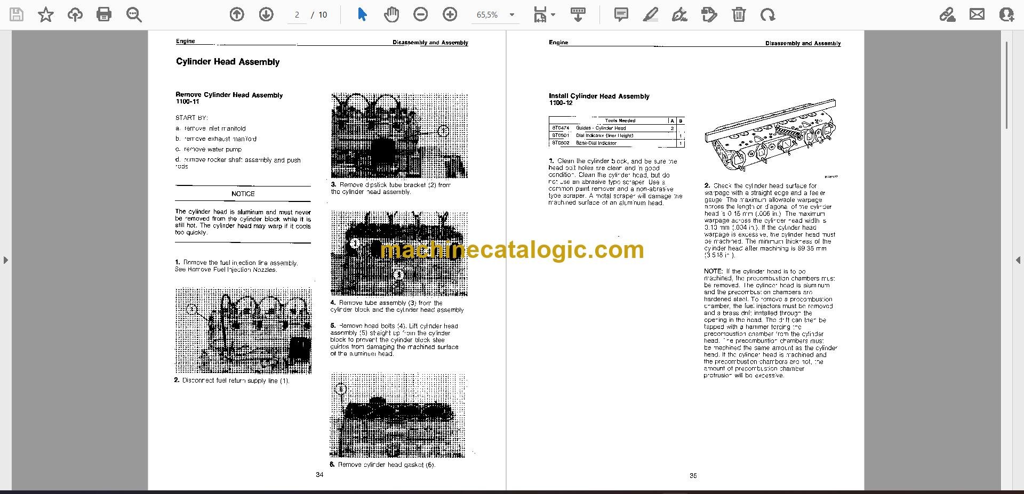This screenshot has height=494, width=1024.
Task: Select the highlight text pen tool
Action: point(650,14)
